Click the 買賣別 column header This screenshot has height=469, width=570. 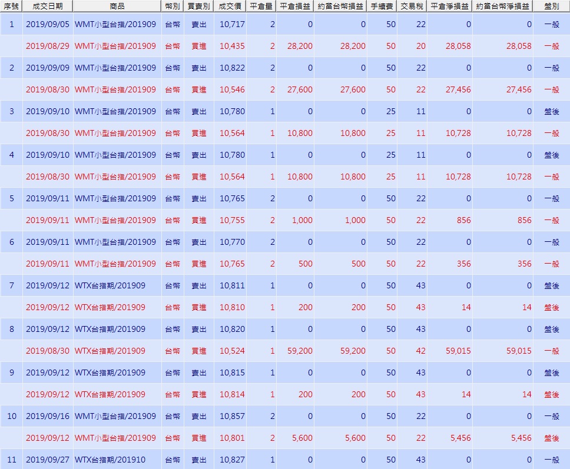199,6
